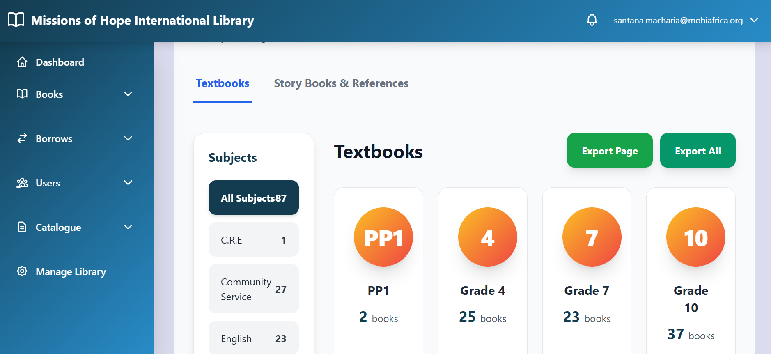Viewport: 771px width, 354px height.
Task: Click the Borrows exchange arrows icon
Action: pos(22,138)
